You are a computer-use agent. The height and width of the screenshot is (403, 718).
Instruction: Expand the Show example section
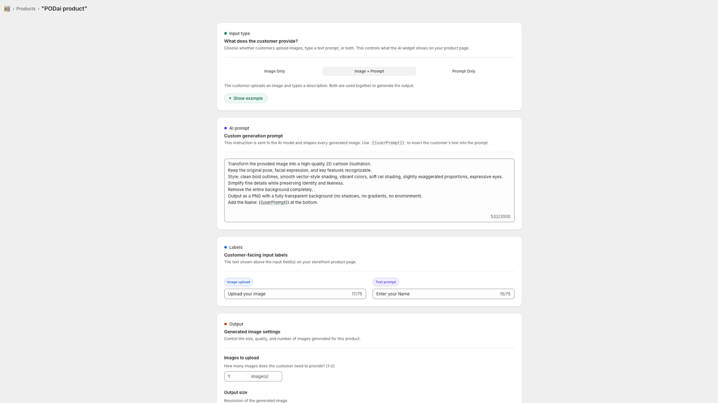coord(246,98)
